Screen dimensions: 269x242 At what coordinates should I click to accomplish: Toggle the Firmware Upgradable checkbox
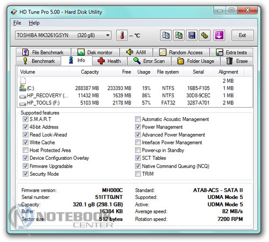25,166
